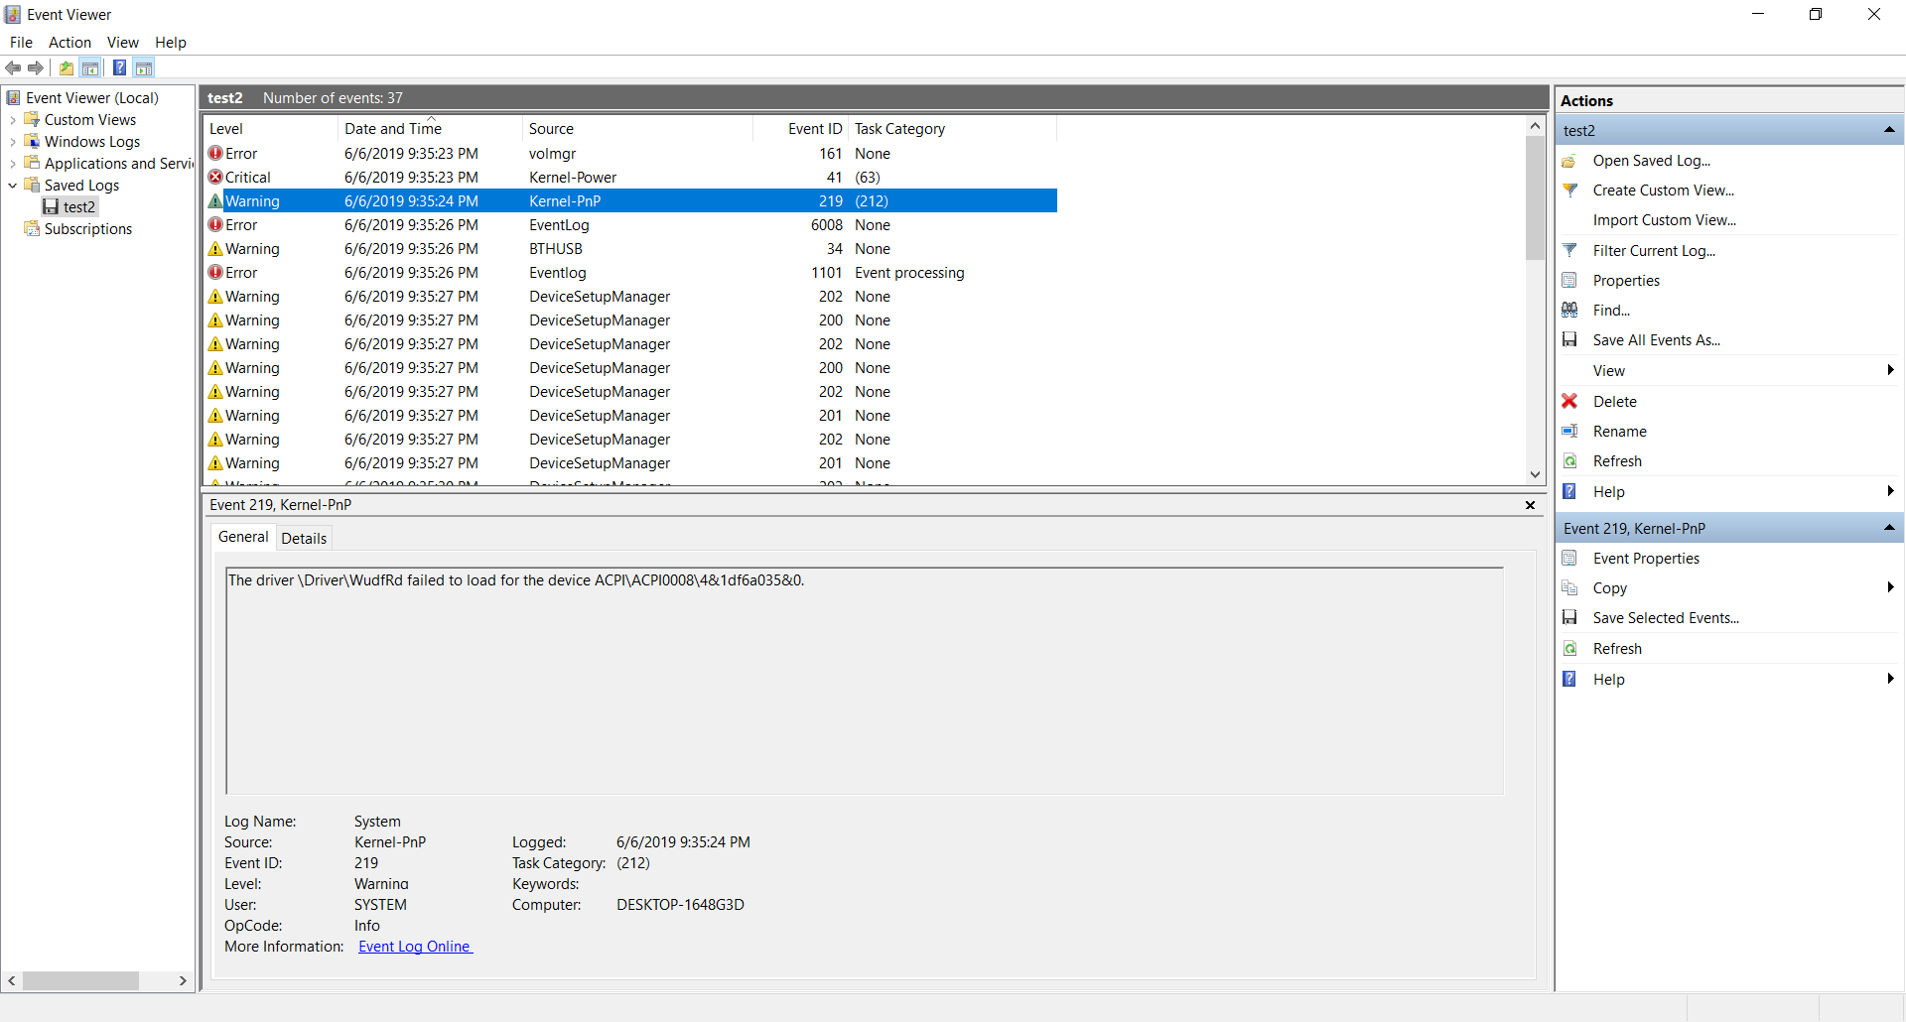
Task: Expand the Custom Views tree node
Action: (13, 119)
